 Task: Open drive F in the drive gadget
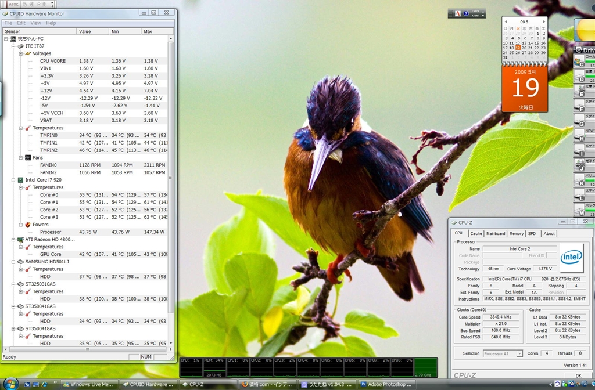click(579, 106)
